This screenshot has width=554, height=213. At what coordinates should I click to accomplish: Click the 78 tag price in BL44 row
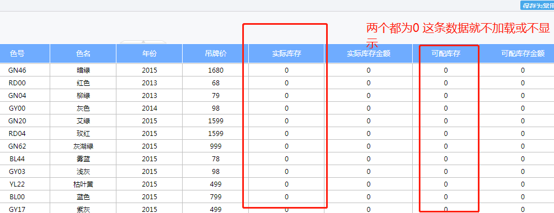click(216, 159)
